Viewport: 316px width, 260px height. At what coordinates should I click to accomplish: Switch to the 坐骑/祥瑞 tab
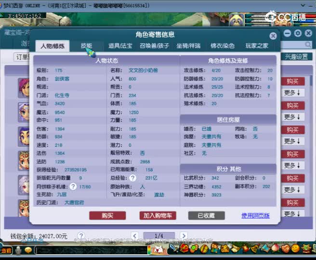click(x=188, y=46)
